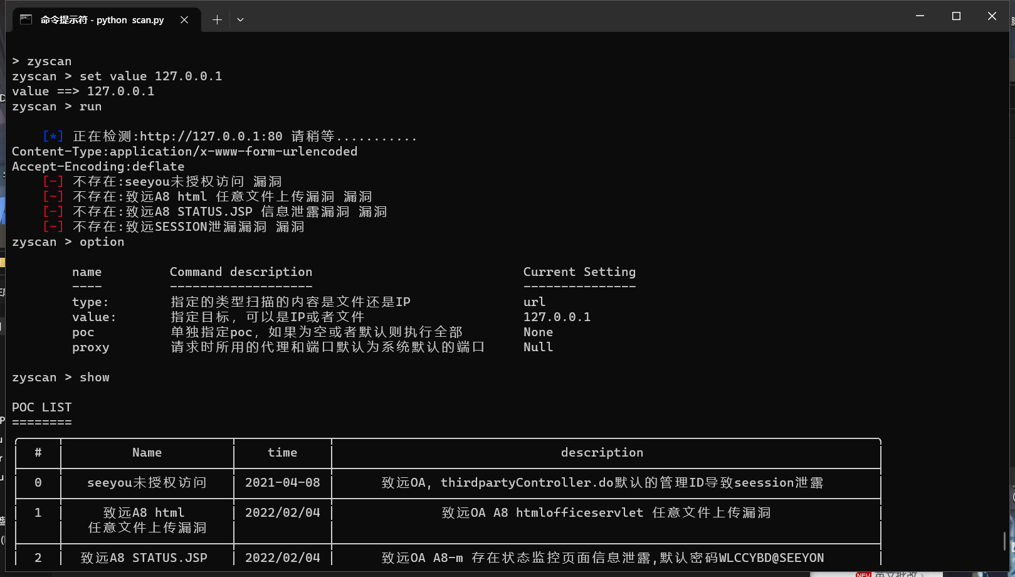1015x577 pixels.
Task: Click the 不存在:致远A8 html 任意文件上传漏洞 line
Action: point(207,197)
